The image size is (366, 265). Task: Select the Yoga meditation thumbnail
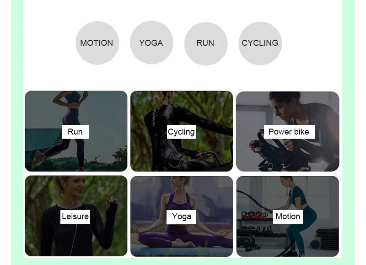[182, 216]
